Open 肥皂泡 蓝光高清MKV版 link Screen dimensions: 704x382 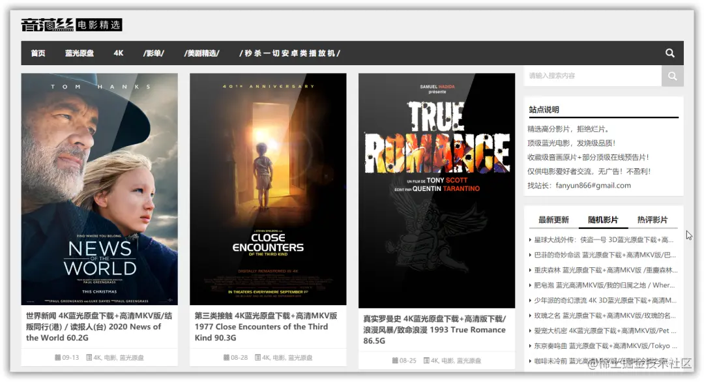[x=604, y=285]
